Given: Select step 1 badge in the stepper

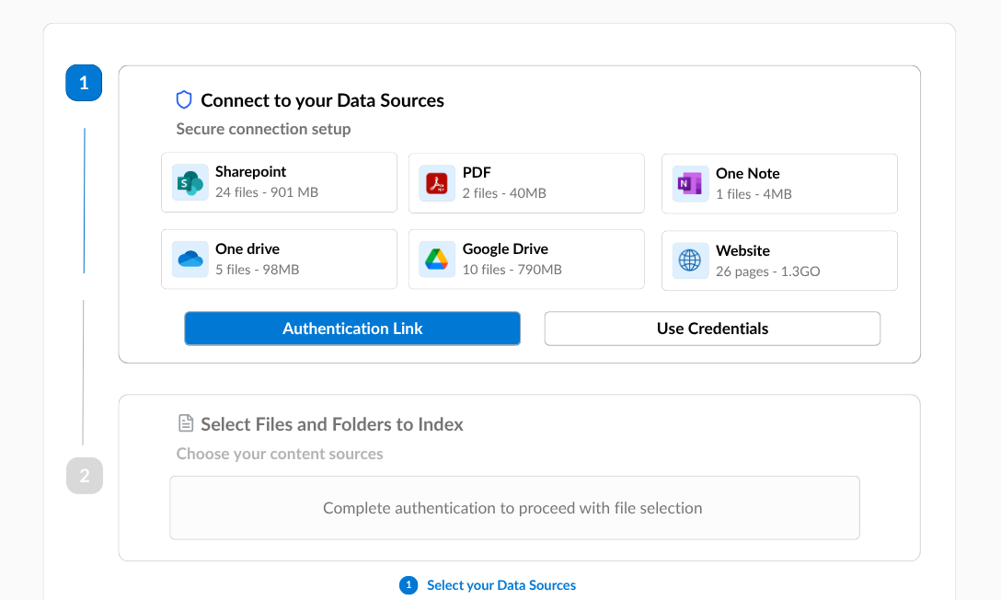Looking at the screenshot, I should click(x=84, y=82).
